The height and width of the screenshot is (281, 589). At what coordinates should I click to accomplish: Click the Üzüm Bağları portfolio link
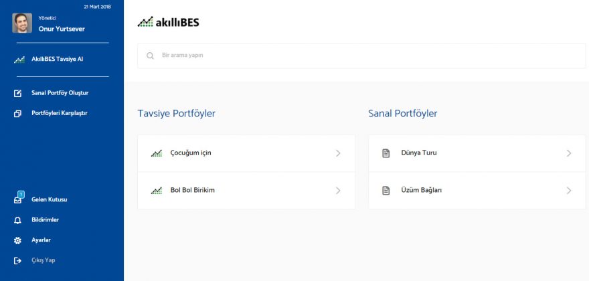click(477, 191)
